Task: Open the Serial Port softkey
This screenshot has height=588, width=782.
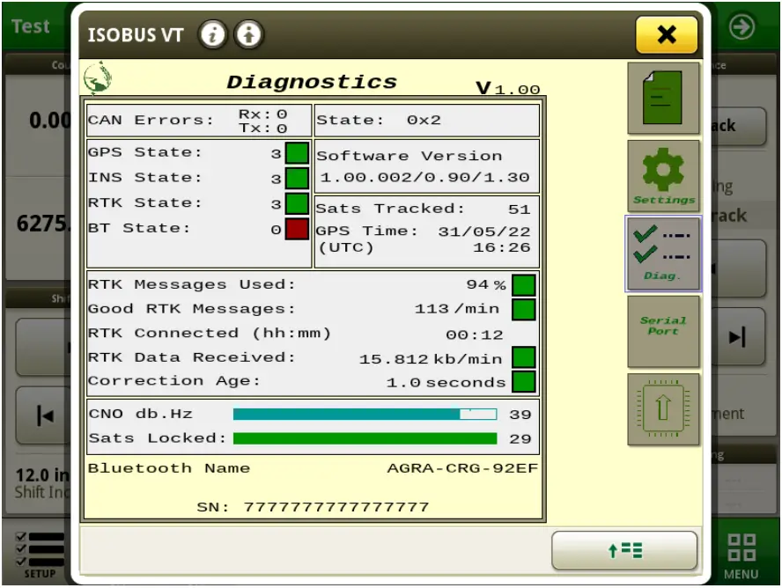Action: 663,332
